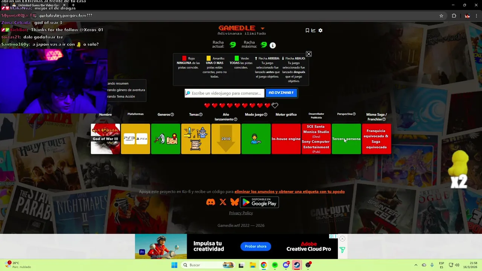Open Task View on the taskbar
Image resolution: width=482 pixels, height=271 pixels.
click(x=241, y=265)
